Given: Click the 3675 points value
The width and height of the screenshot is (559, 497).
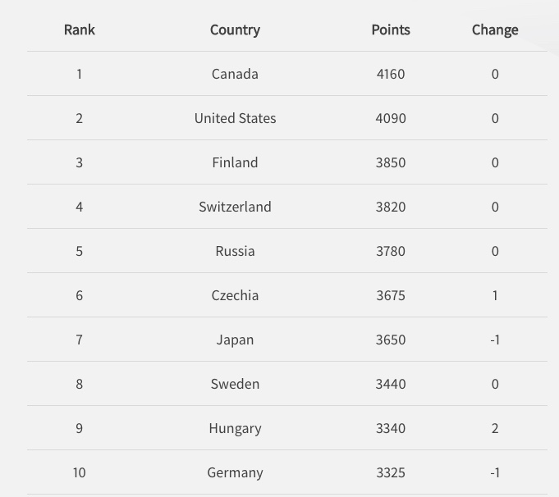Looking at the screenshot, I should pyautogui.click(x=391, y=295).
